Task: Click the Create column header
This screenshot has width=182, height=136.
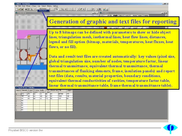Action: click(x=24, y=91)
